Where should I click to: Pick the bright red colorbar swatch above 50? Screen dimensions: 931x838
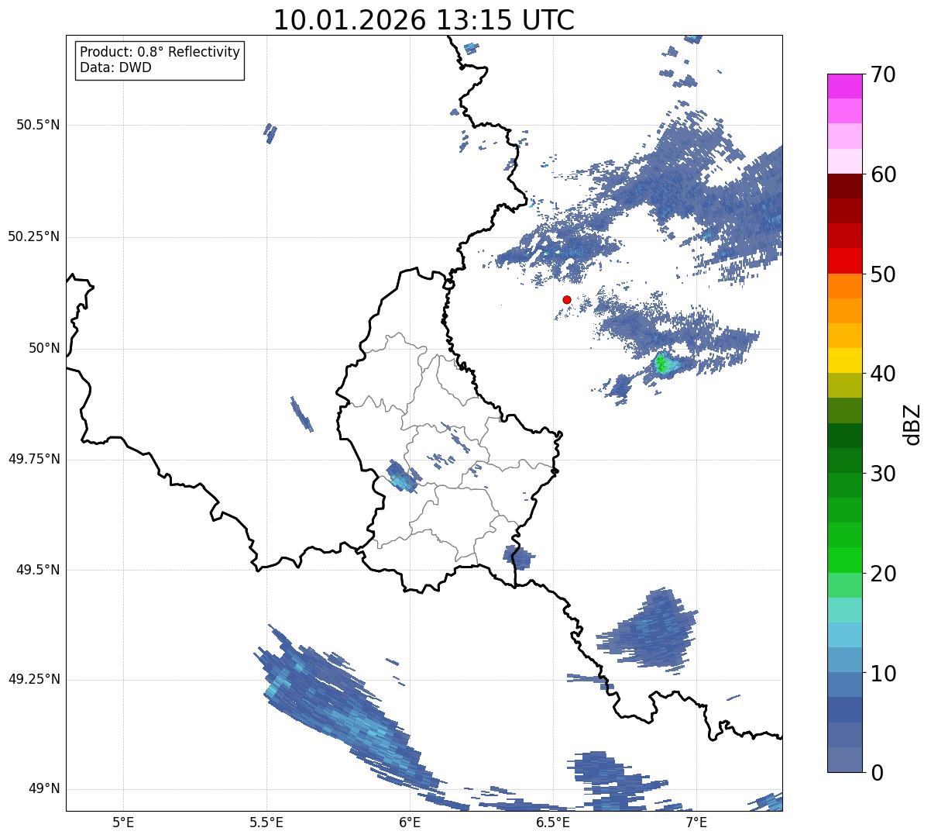coord(844,261)
